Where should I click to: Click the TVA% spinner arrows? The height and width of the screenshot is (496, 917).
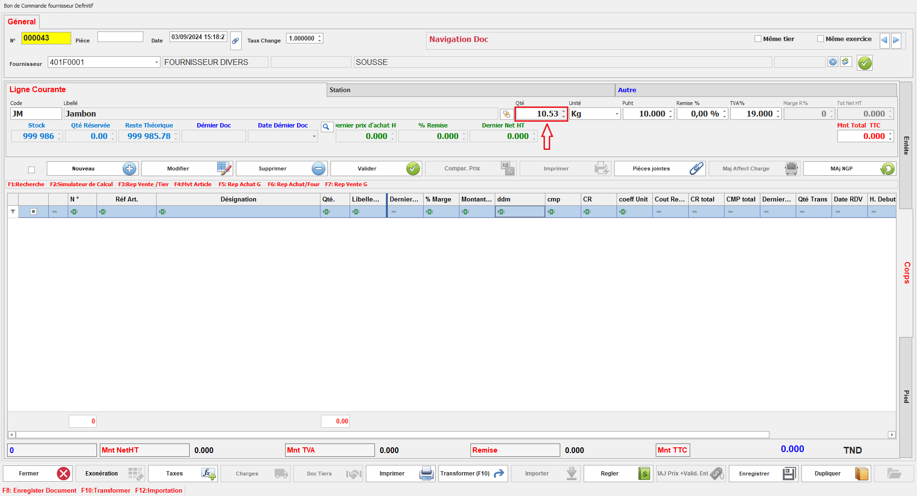[778, 114]
